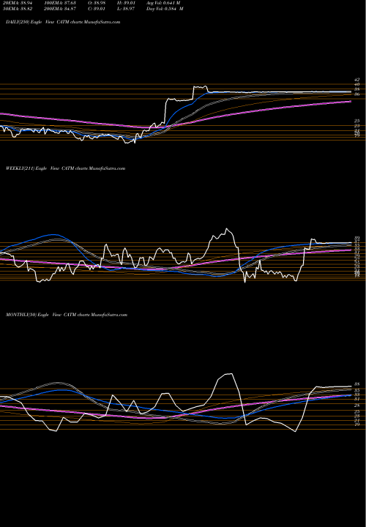Click the MONTHLY(50) Eagle View chart title
Image resolution: width=366 pixels, height=527 pixels.
(x=67, y=315)
